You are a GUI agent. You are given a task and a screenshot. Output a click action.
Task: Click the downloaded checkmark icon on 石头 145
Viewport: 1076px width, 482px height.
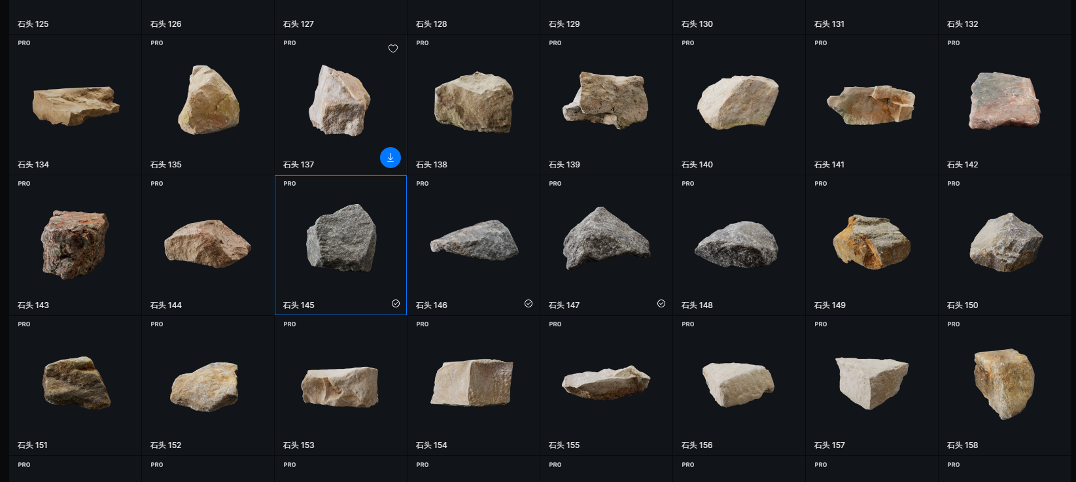point(396,303)
